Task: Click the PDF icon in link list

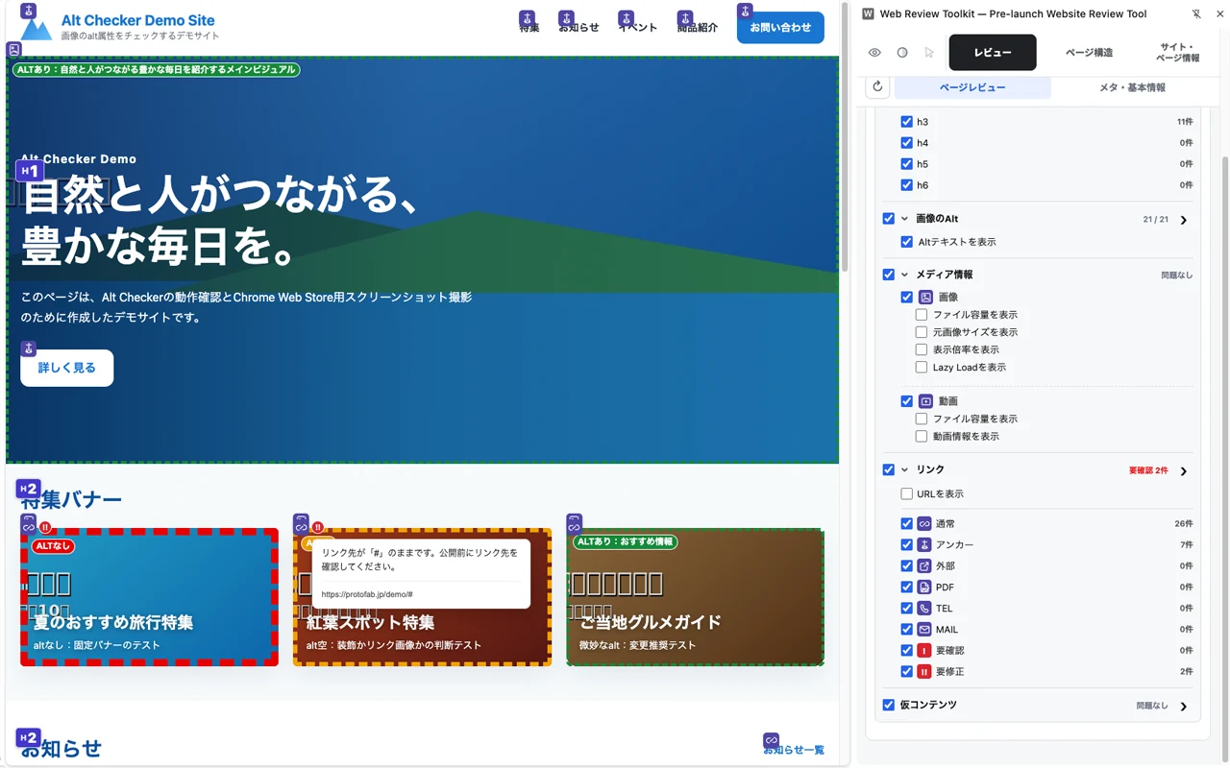Action: [923, 588]
